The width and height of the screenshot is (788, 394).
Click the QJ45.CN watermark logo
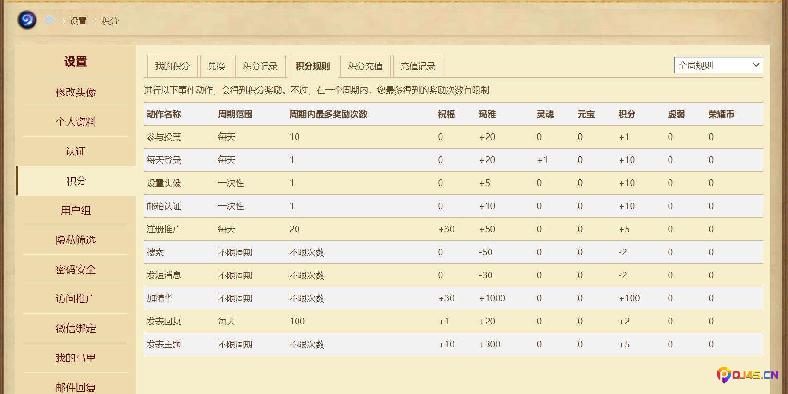747,375
